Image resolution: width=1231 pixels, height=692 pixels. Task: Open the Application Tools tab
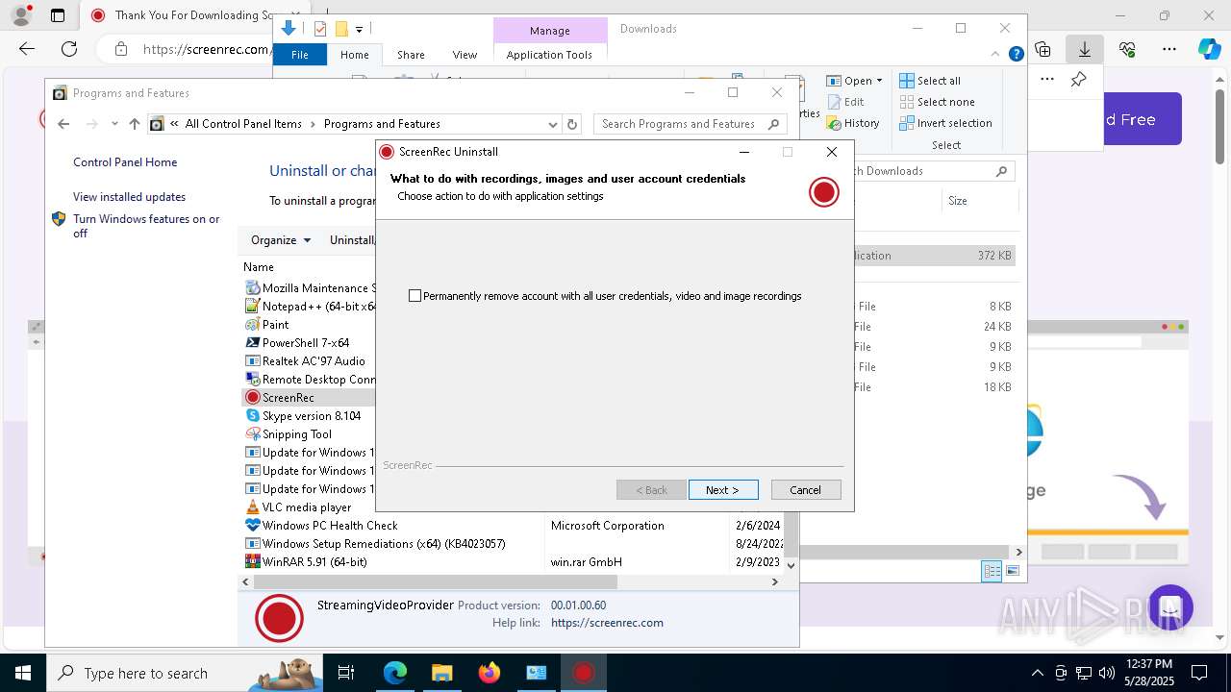549,55
